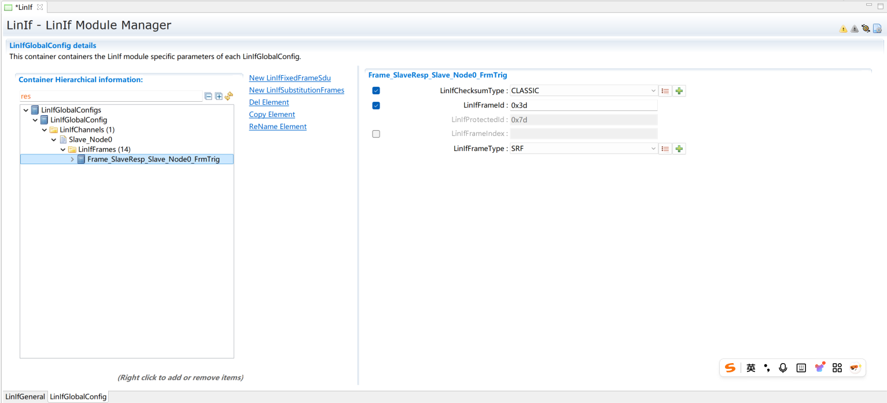This screenshot has height=403, width=887.
Task: Expand the Frame_SlaveResp_Slave_Node0_FrmTrig tree node
Action: [72, 159]
